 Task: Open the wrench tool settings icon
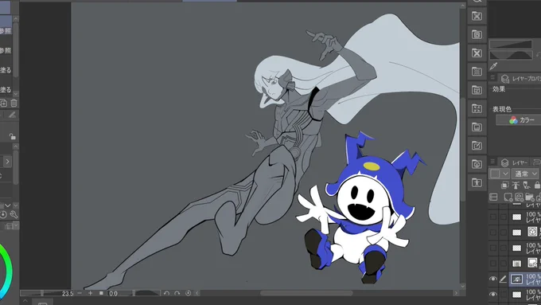tap(14, 214)
